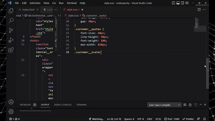Viewport: 215px width, 121px height.
Task: Toggle Primary Side Bar layout icon
Action: pos(173,3)
